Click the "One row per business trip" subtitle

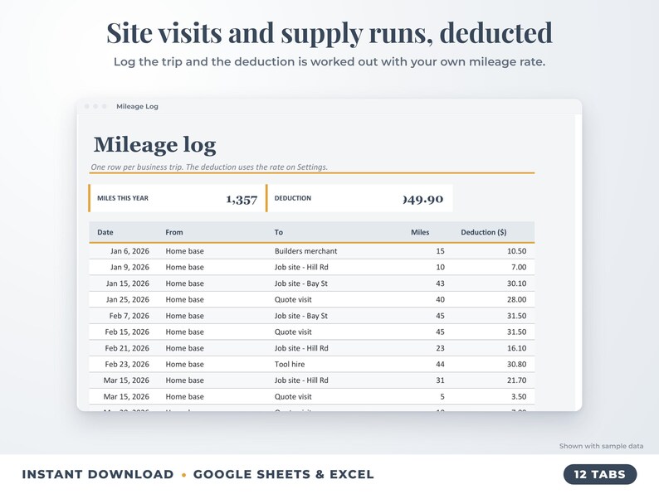(x=209, y=167)
